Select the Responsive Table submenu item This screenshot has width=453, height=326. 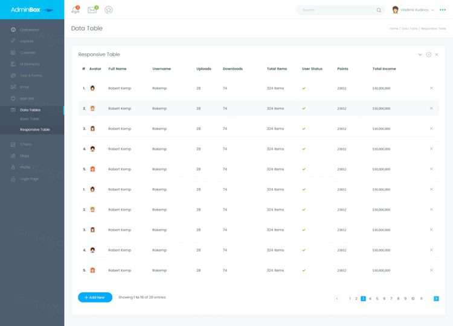pos(35,130)
